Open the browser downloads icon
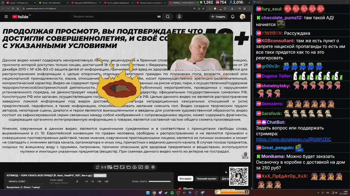The width and height of the screenshot is (350, 196). [x=232, y=8]
